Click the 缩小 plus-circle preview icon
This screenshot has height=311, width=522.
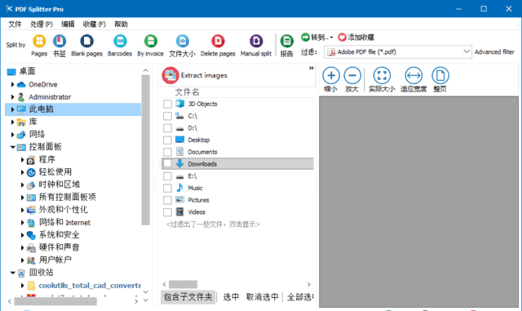(x=331, y=76)
